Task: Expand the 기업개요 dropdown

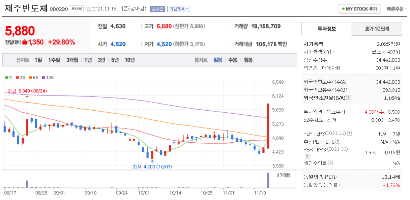Action: point(178,9)
